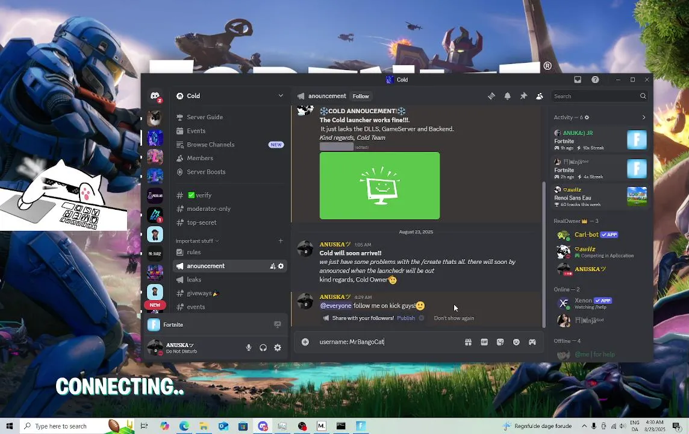Viewport: 689px width, 434px height.
Task: Focus the Search field
Action: tap(599, 96)
